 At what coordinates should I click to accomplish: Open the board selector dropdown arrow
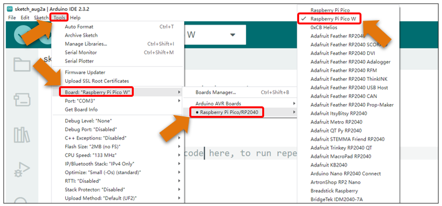[233, 34]
